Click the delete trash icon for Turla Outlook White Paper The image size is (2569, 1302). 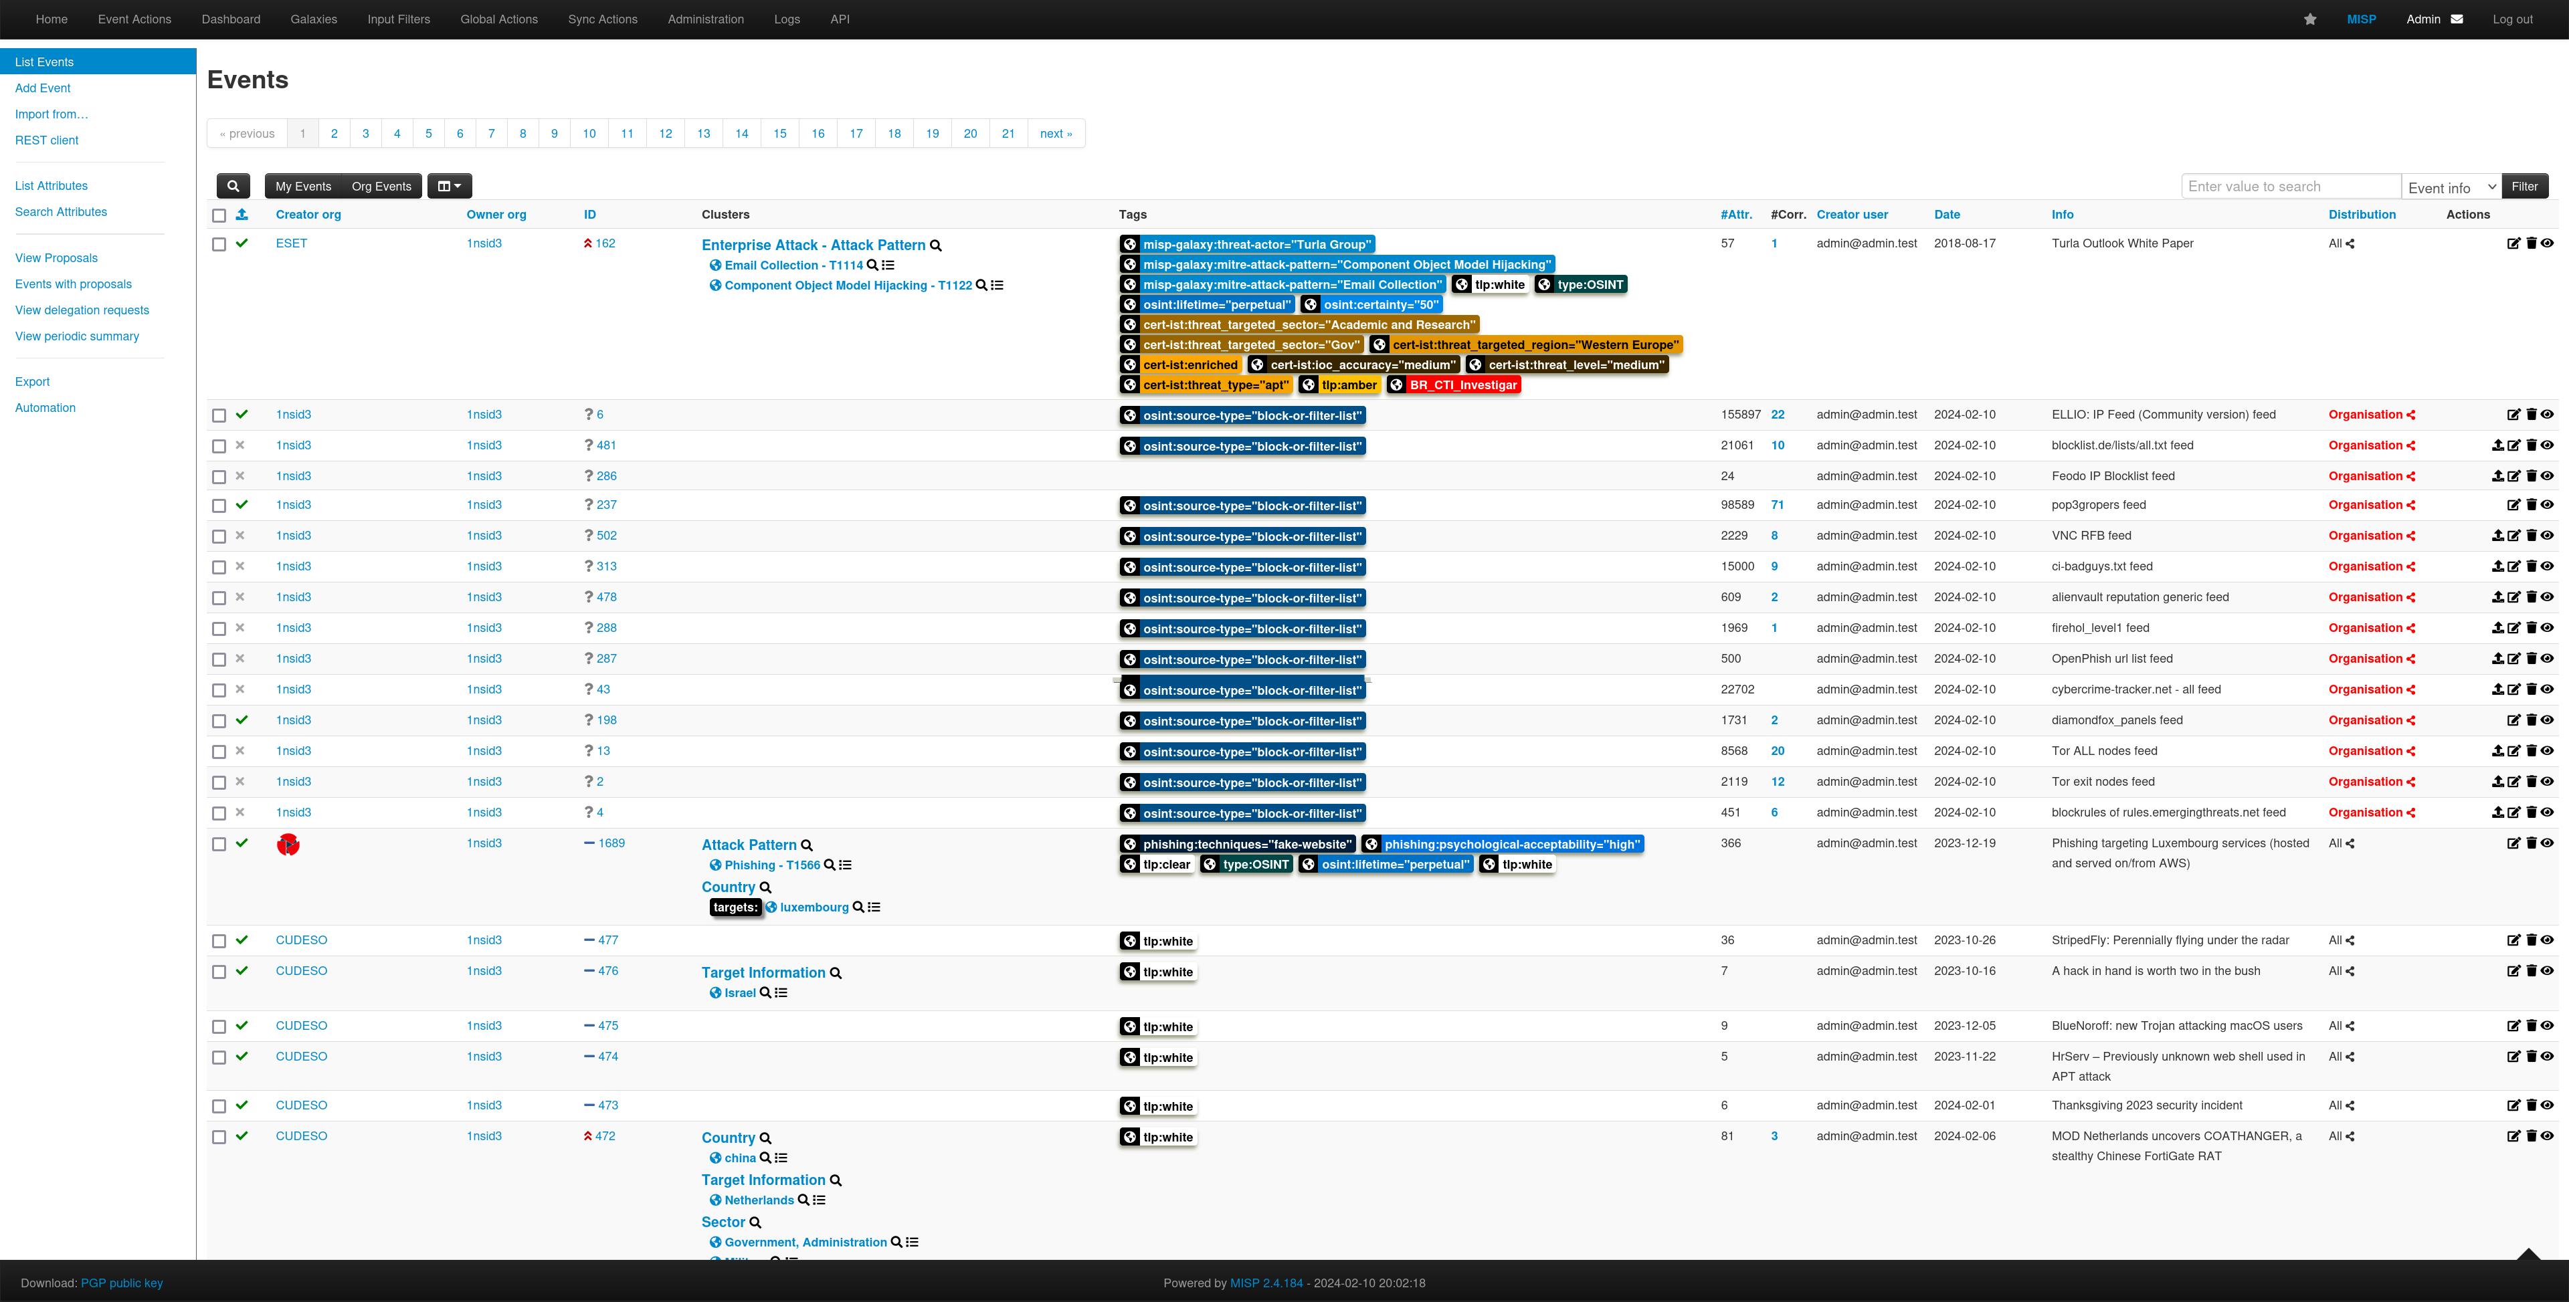(2531, 243)
